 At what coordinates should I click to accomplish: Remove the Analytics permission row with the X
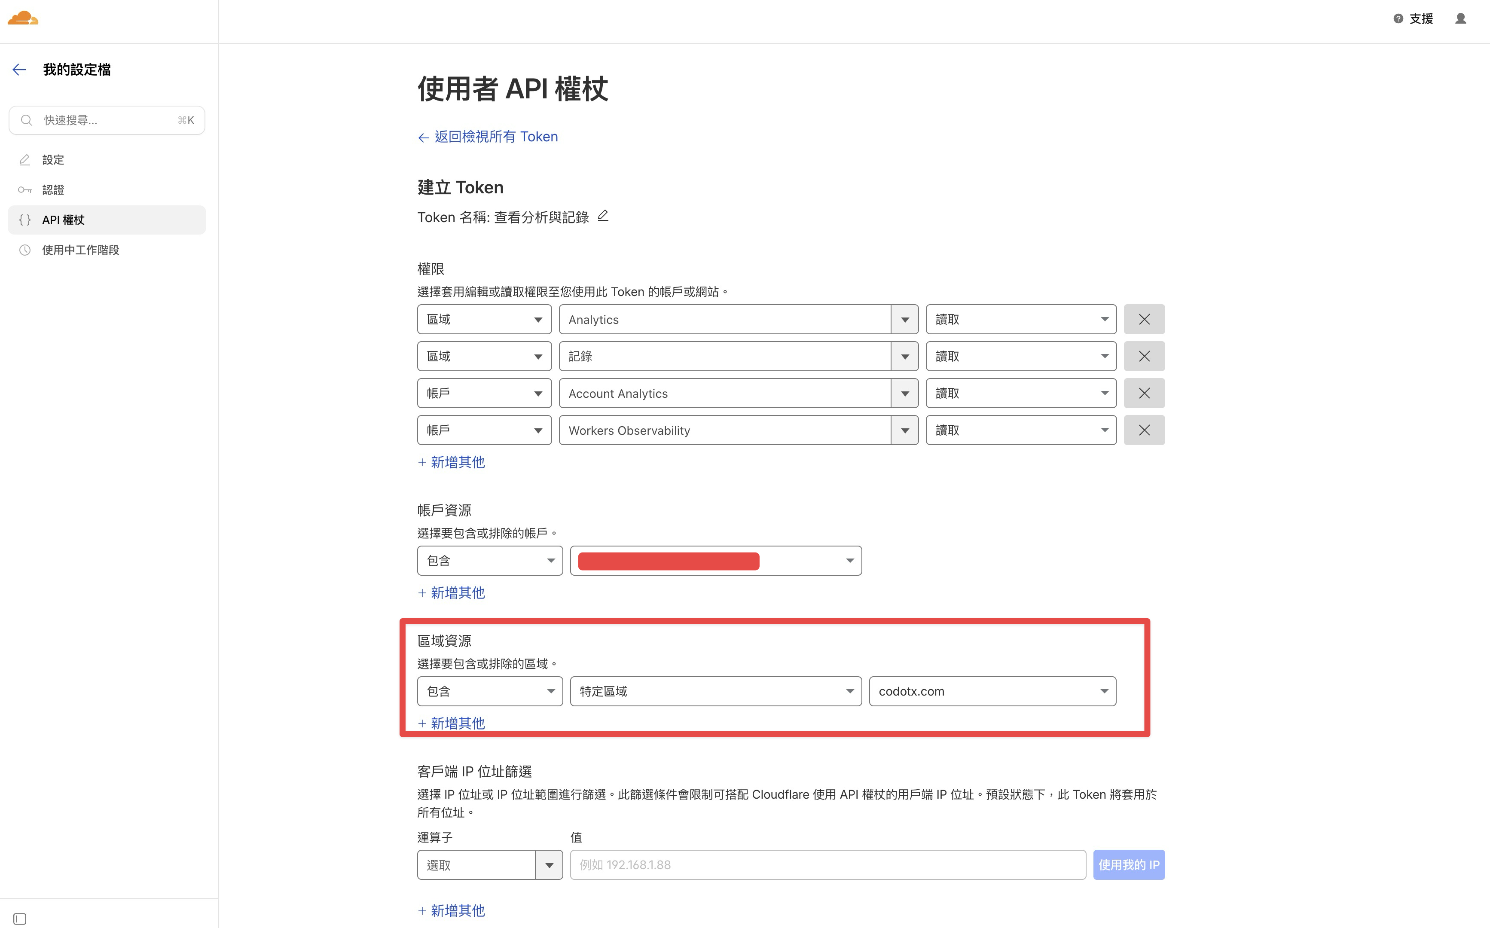(x=1144, y=318)
